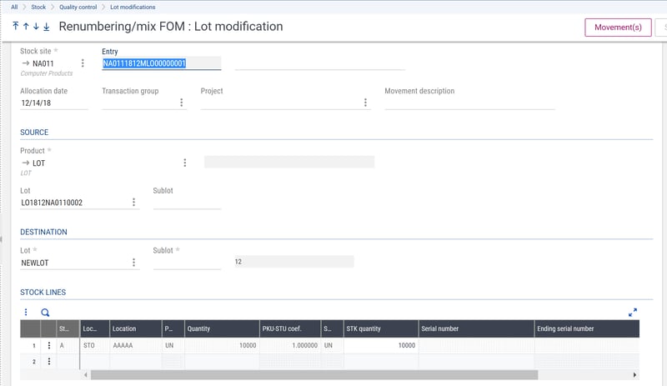Search within the stock lines grid

[45, 312]
